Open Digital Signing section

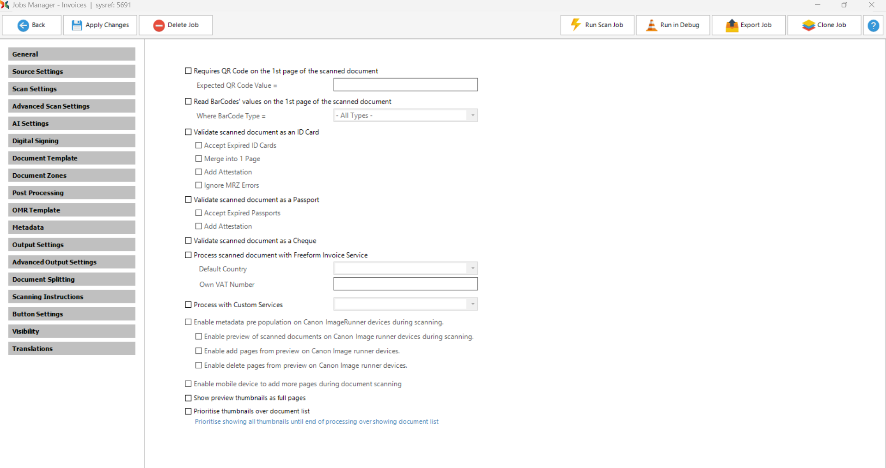pos(72,140)
